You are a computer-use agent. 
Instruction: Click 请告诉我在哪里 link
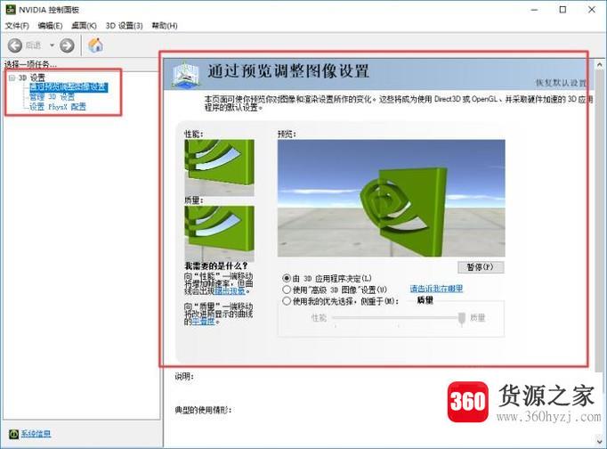click(436, 289)
